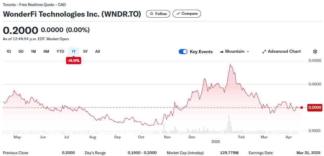Click the 2025 year label on axis
This screenshot has width=324, height=156.
(215, 142)
